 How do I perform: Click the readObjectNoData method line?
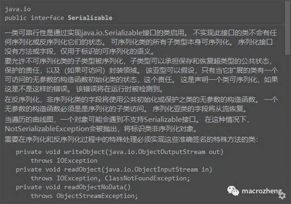click(73, 187)
